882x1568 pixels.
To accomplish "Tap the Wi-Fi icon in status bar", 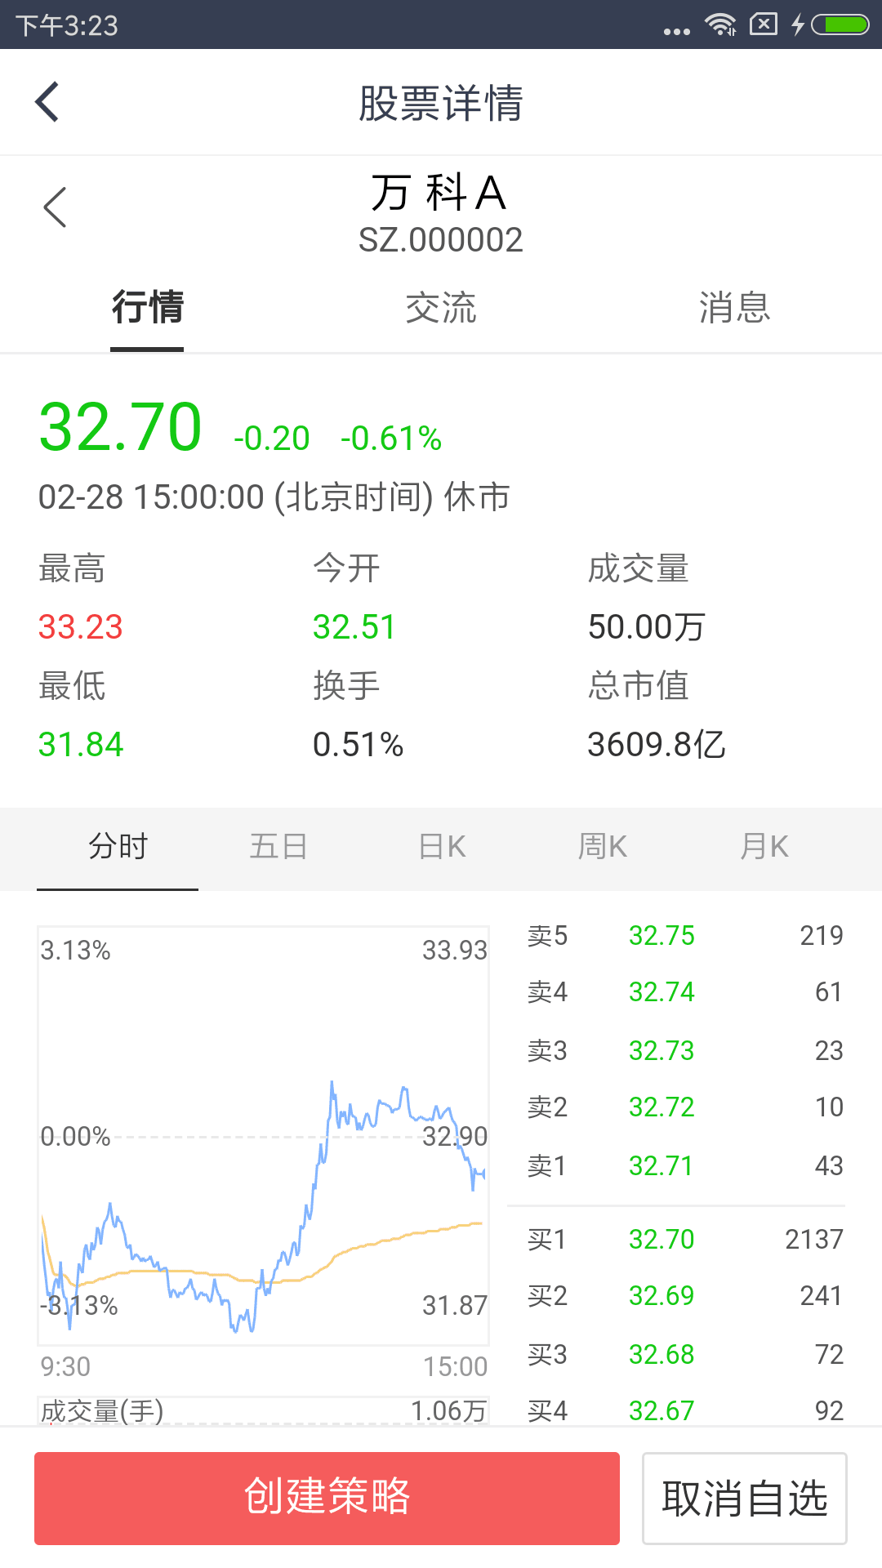I will tap(720, 24).
